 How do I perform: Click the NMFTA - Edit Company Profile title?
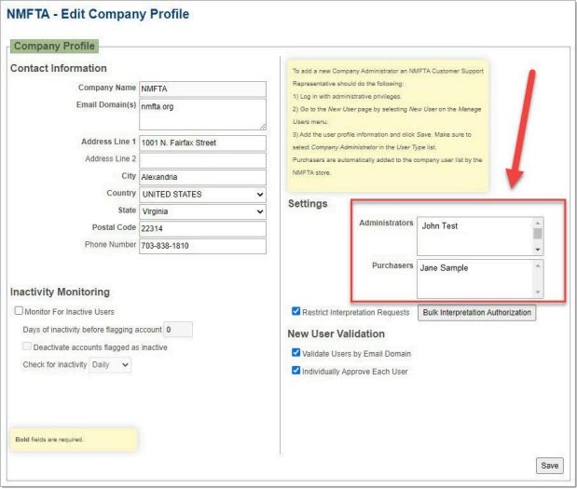pos(98,14)
